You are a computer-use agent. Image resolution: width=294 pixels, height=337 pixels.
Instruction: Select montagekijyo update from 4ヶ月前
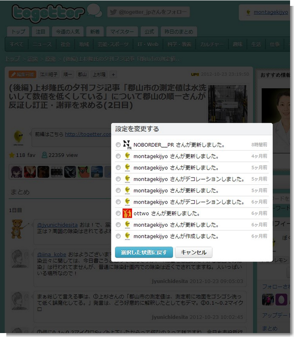(x=118, y=156)
